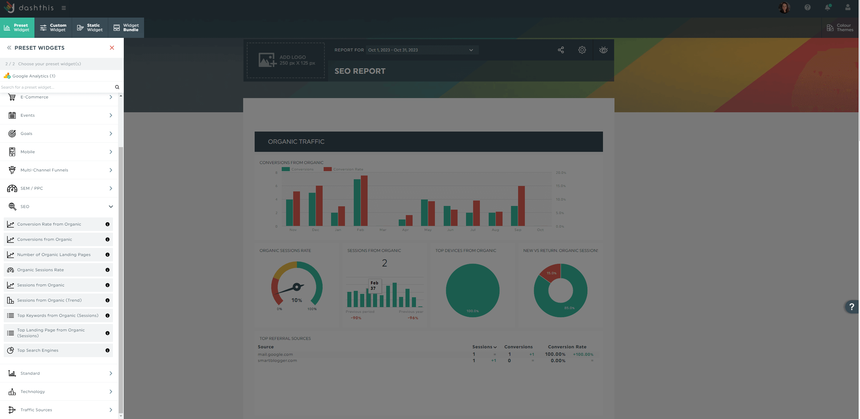The image size is (860, 419).
Task: Expand the Goals category
Action: pos(59,134)
